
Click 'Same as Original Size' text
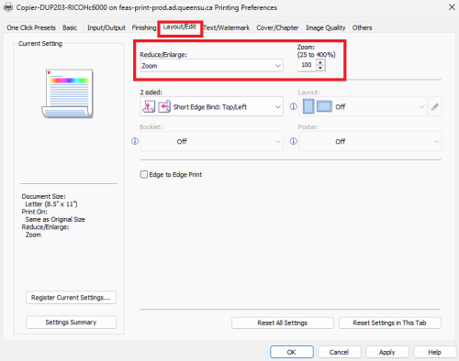point(55,219)
